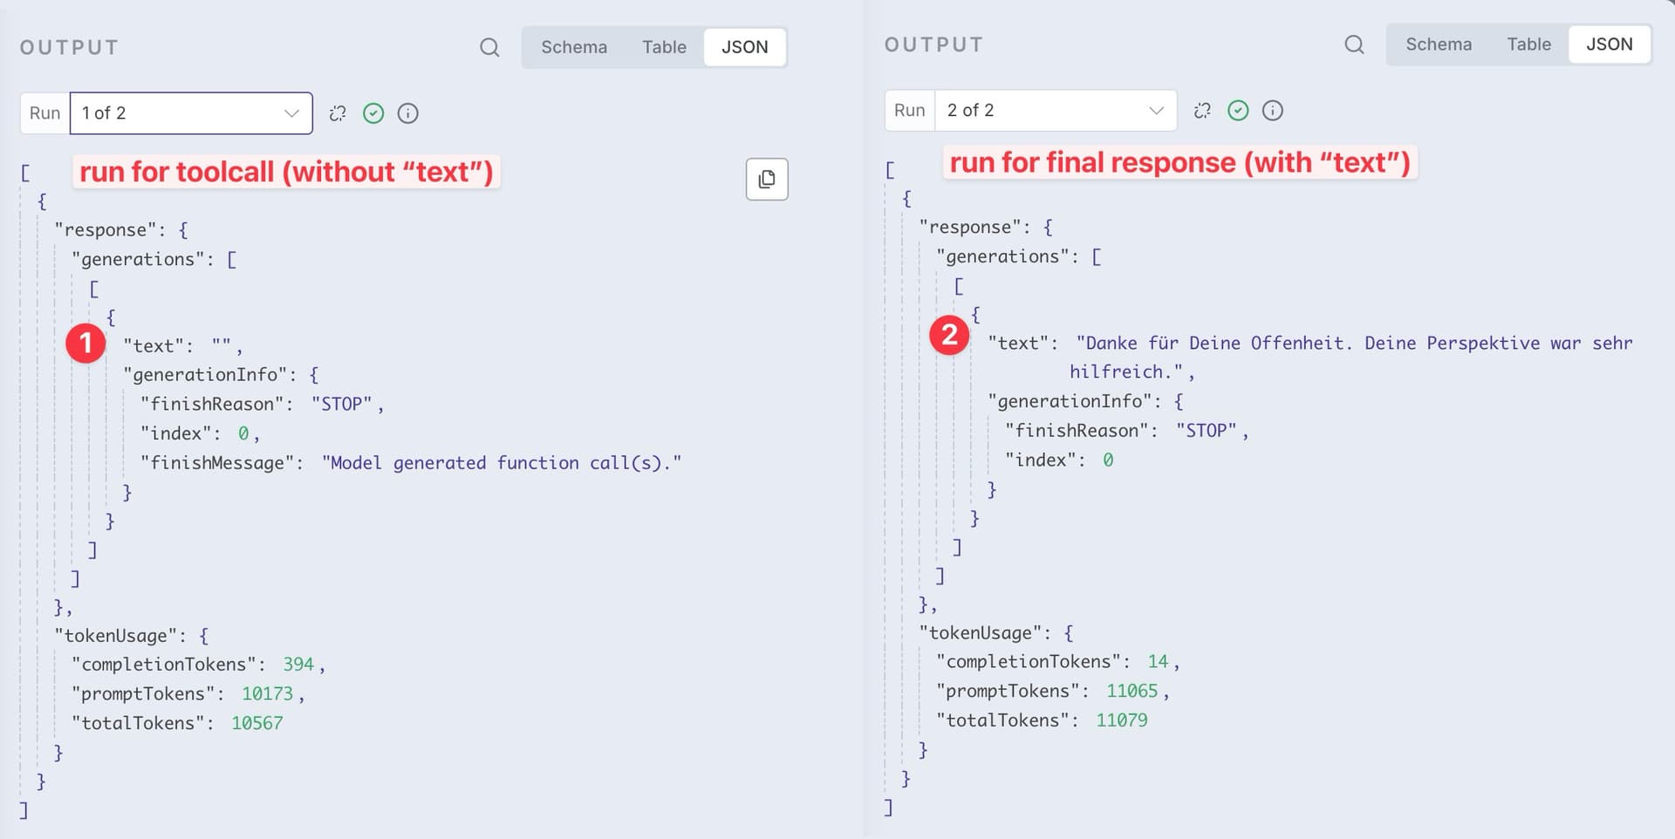Screen dimensions: 1675x839
Task: Click the unlink icon next to Run 2 of 2
Action: (x=1203, y=110)
